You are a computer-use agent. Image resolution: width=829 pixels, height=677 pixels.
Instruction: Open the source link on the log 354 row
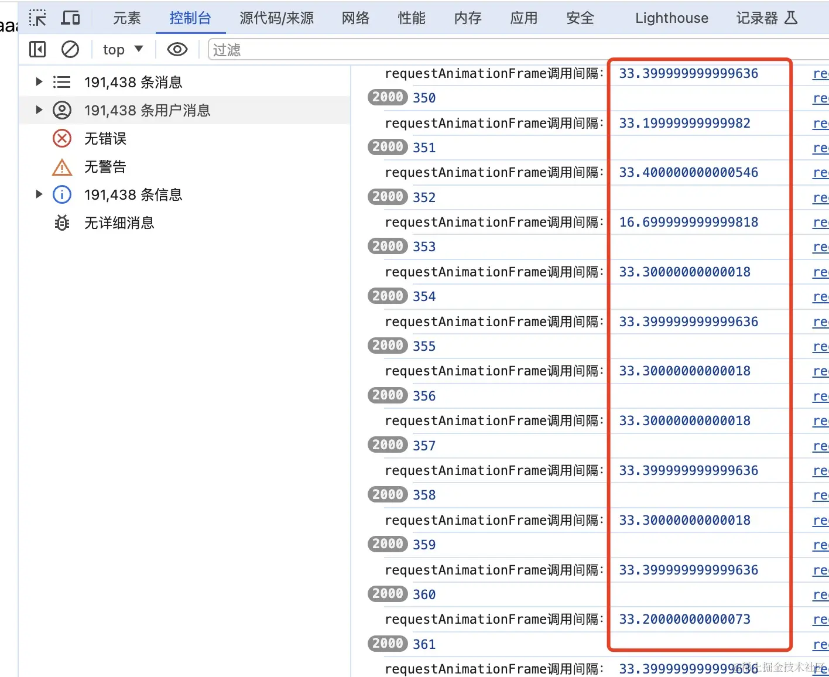(820, 297)
